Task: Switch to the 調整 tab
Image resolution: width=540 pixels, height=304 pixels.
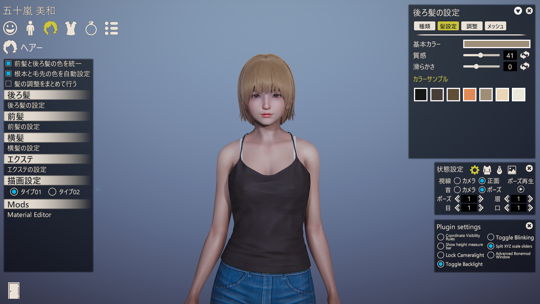Action: 472,26
